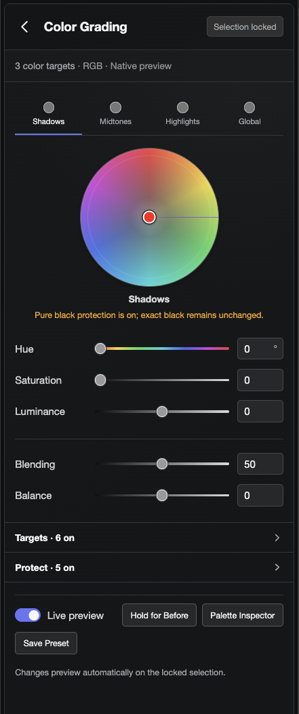Click the Shadows tab color dot
The image size is (299, 714).
pos(49,107)
